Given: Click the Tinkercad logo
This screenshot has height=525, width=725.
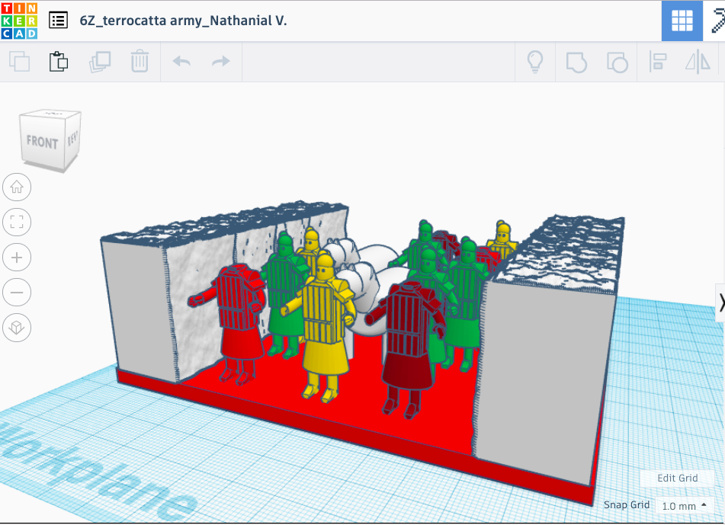Looking at the screenshot, I should tap(20, 21).
